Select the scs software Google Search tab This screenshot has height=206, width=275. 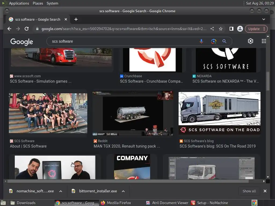(38, 19)
